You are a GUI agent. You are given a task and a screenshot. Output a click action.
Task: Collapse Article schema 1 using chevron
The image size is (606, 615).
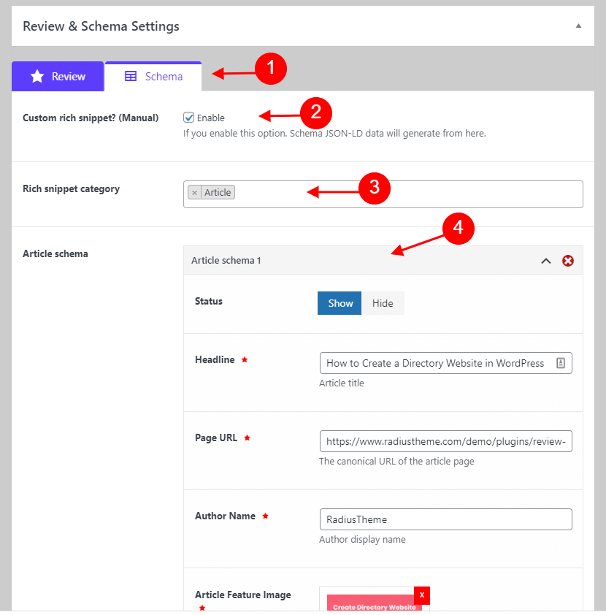coord(546,261)
